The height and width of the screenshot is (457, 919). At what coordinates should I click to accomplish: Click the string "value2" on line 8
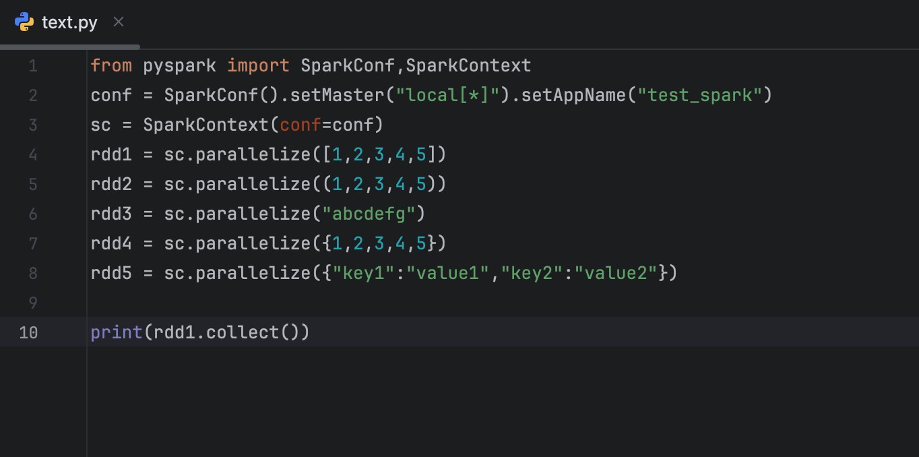[x=616, y=273]
